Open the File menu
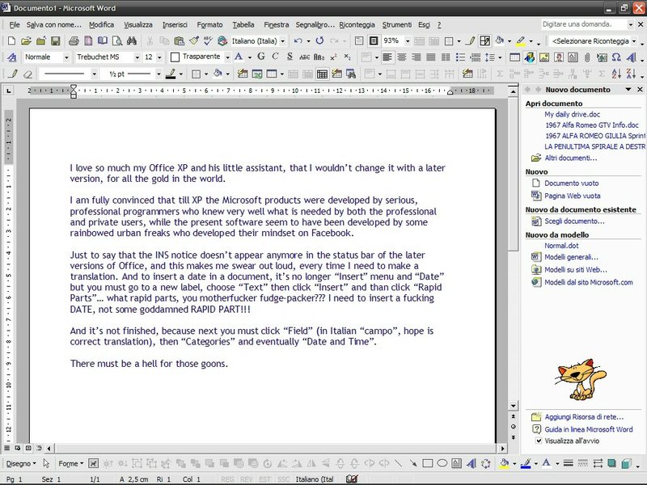The image size is (647, 485). point(15,25)
